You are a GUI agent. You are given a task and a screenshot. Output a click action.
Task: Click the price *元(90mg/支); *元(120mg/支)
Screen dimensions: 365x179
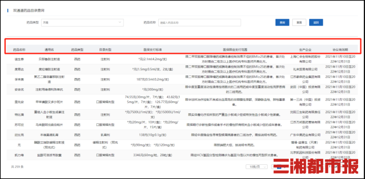153,145
